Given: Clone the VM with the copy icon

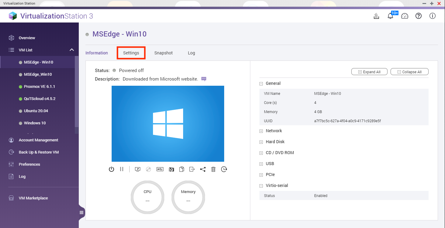Looking at the screenshot, I should click(x=182, y=169).
